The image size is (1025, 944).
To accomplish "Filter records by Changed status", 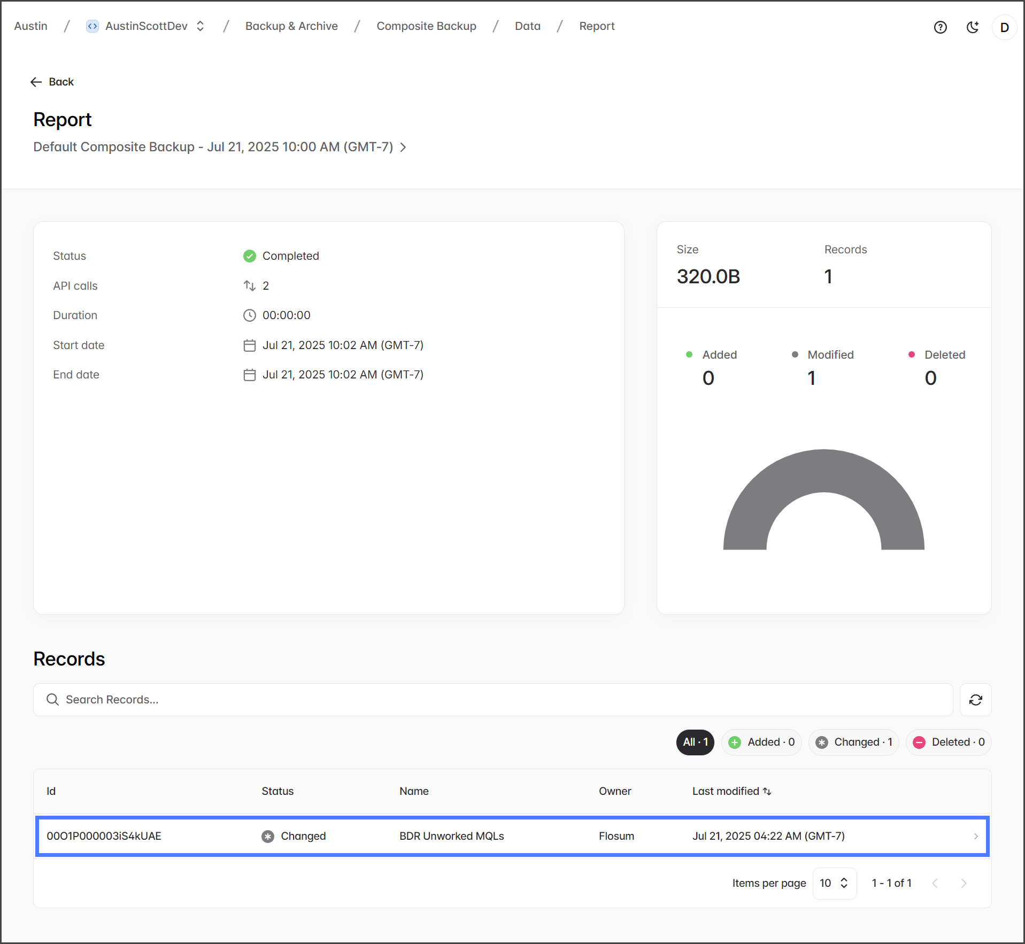I will click(854, 742).
